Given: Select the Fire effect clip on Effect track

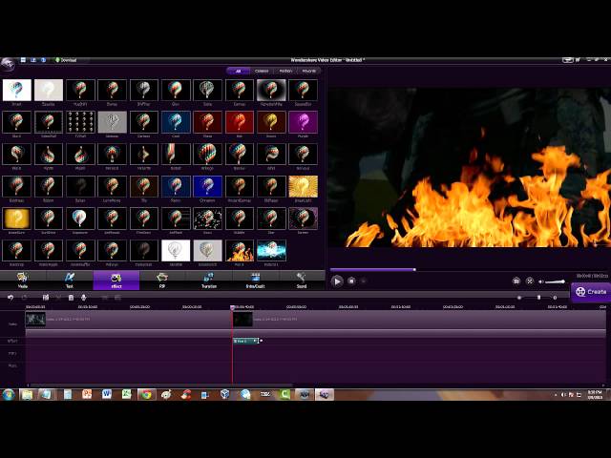Looking at the screenshot, I should [x=245, y=341].
